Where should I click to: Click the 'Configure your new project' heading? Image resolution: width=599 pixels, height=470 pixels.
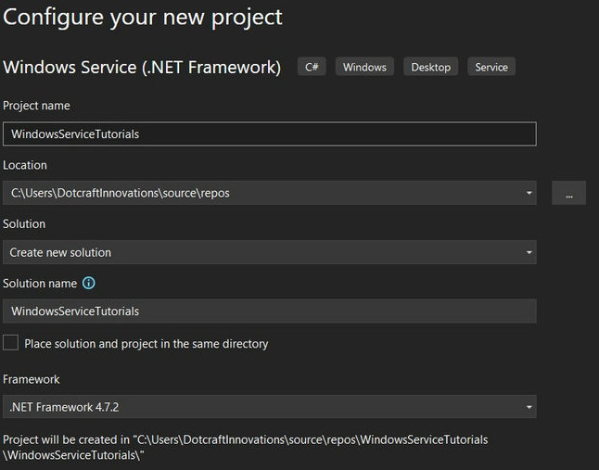point(144,18)
